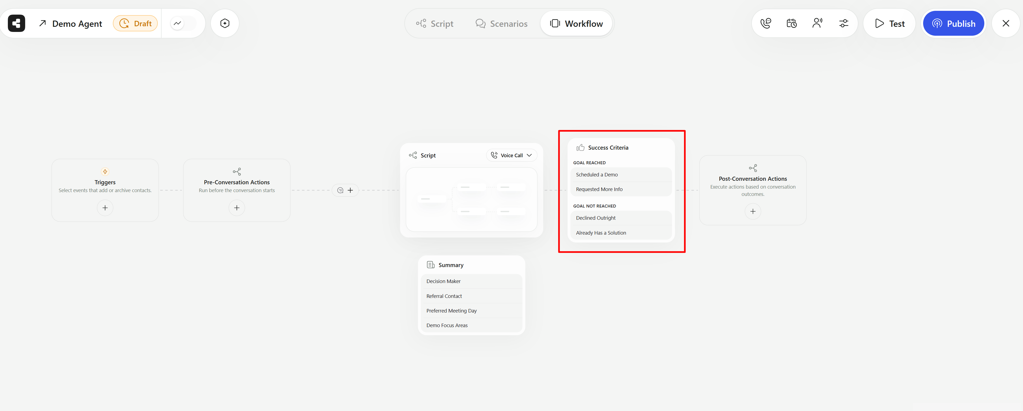Viewport: 1023px width, 411px height.
Task: Switch to the Script tab
Action: (x=434, y=24)
